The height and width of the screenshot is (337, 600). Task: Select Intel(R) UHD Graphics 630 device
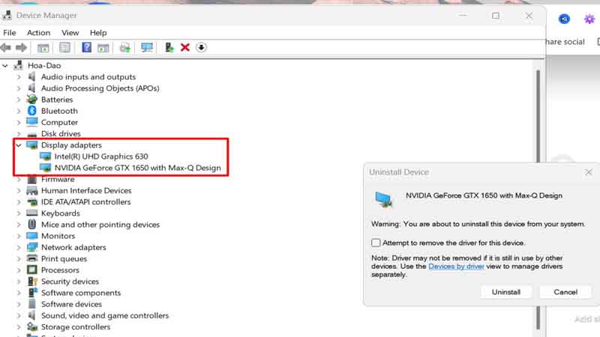coord(101,157)
